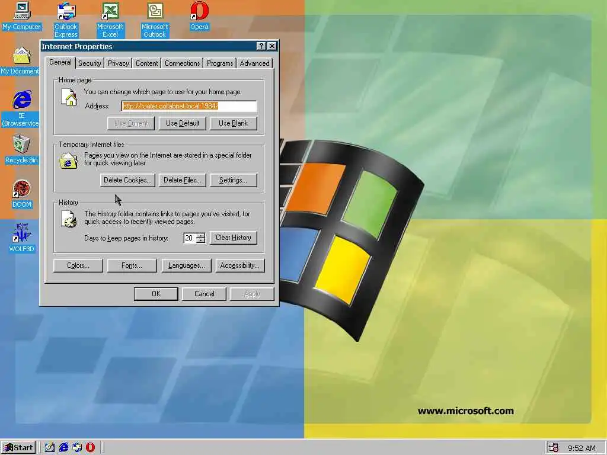Switch to the Security tab

coord(90,63)
